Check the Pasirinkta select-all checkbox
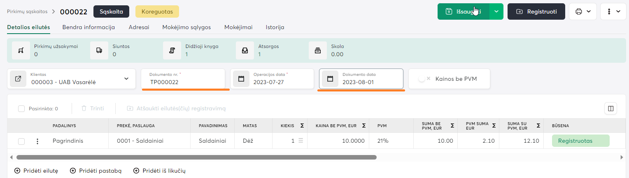This screenshot has height=178, width=629. [x=21, y=109]
